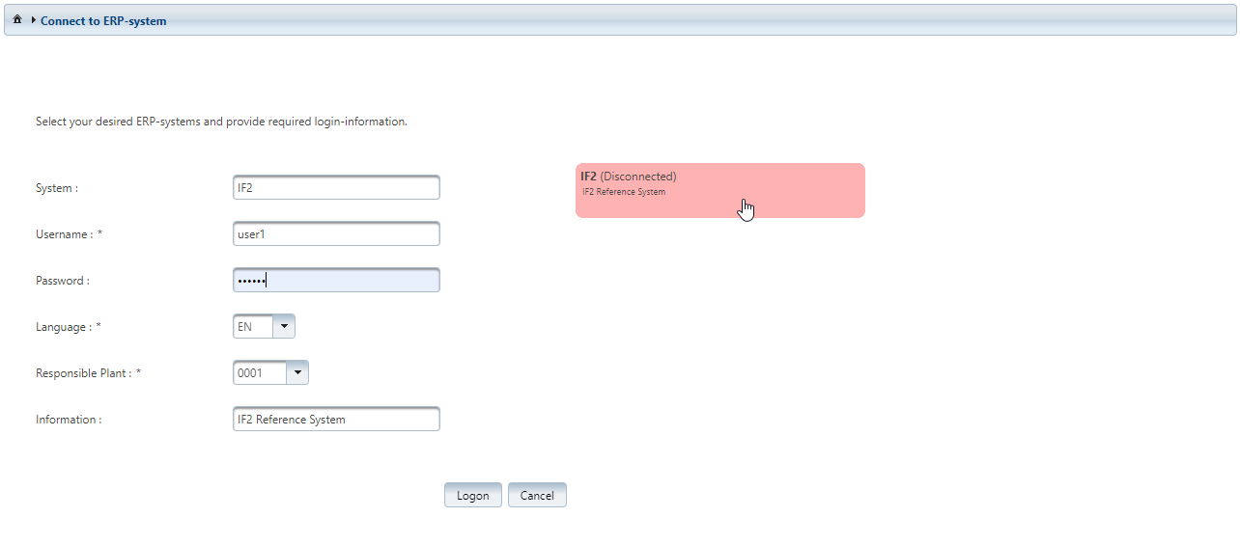Click the Password label
Screen dimensions: 1240x545
(x=62, y=282)
